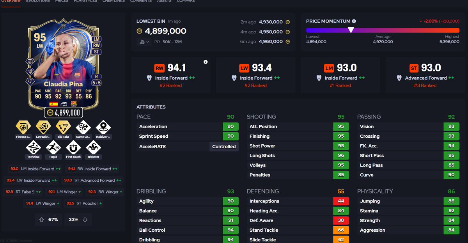Click the Long Shots 96 attribute row
Image resolution: width=468 pixels, height=243 pixels.
[298, 156]
